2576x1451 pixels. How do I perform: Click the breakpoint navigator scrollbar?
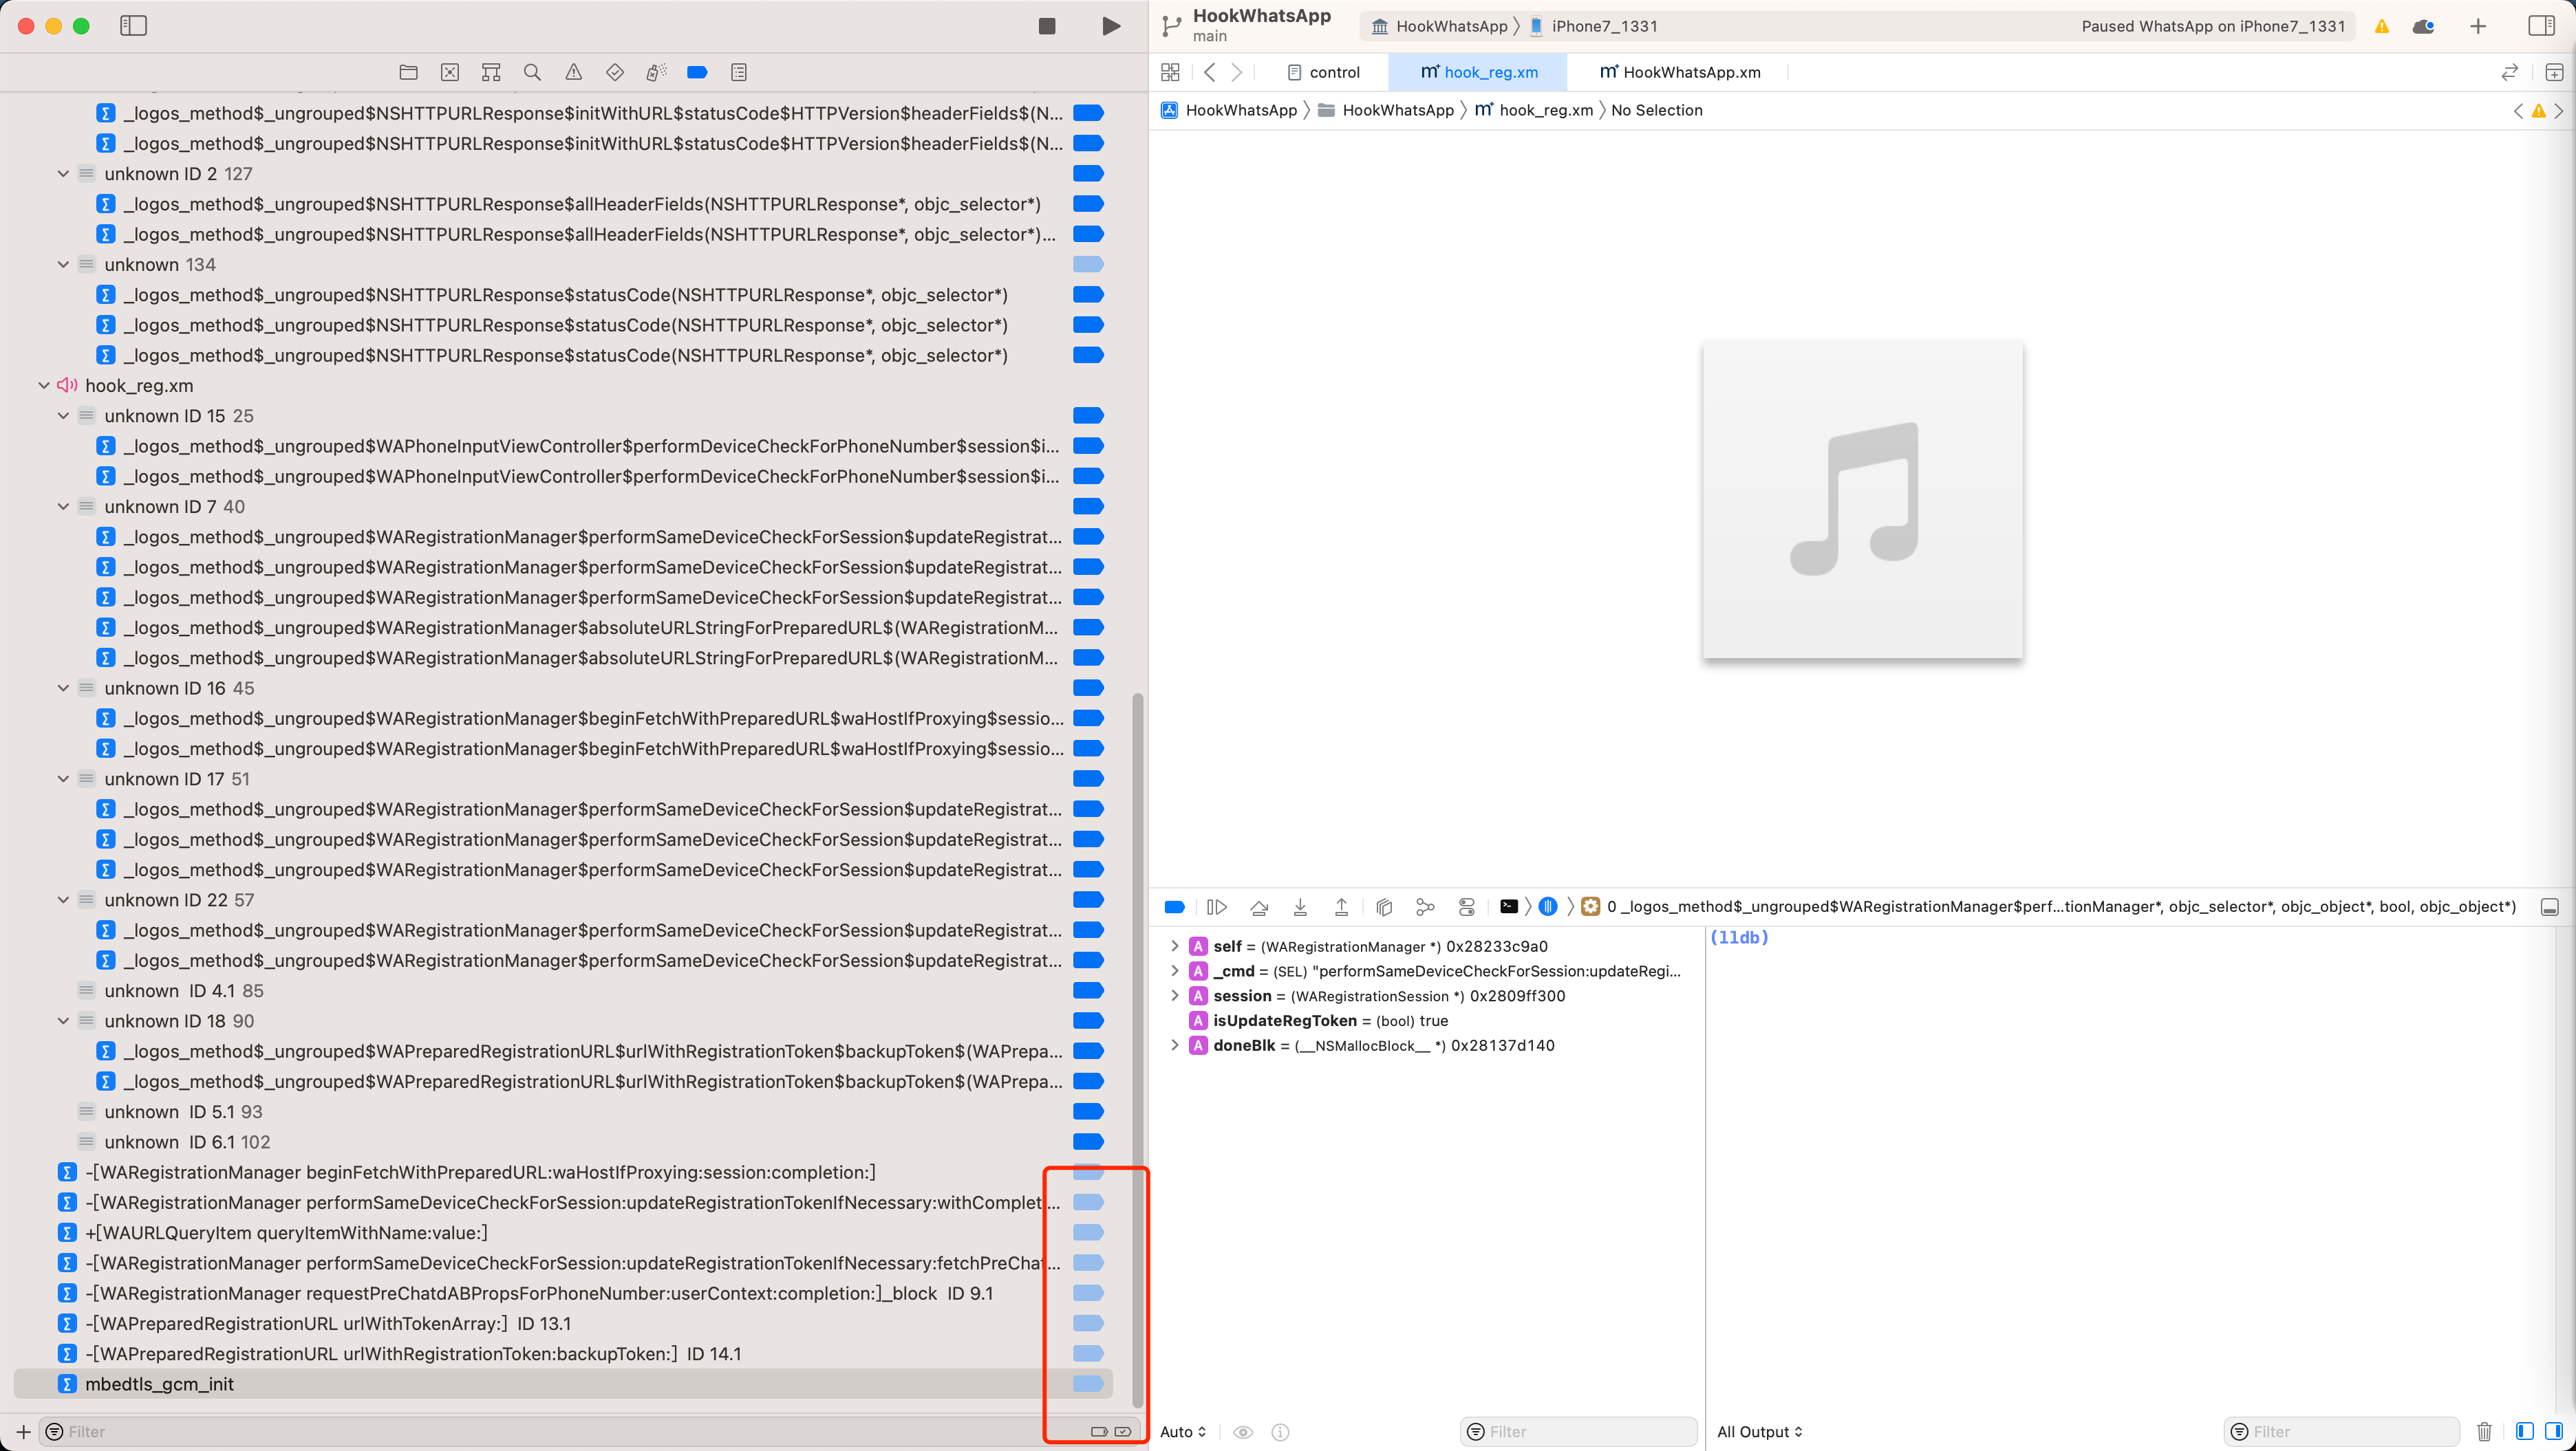click(1137, 1049)
